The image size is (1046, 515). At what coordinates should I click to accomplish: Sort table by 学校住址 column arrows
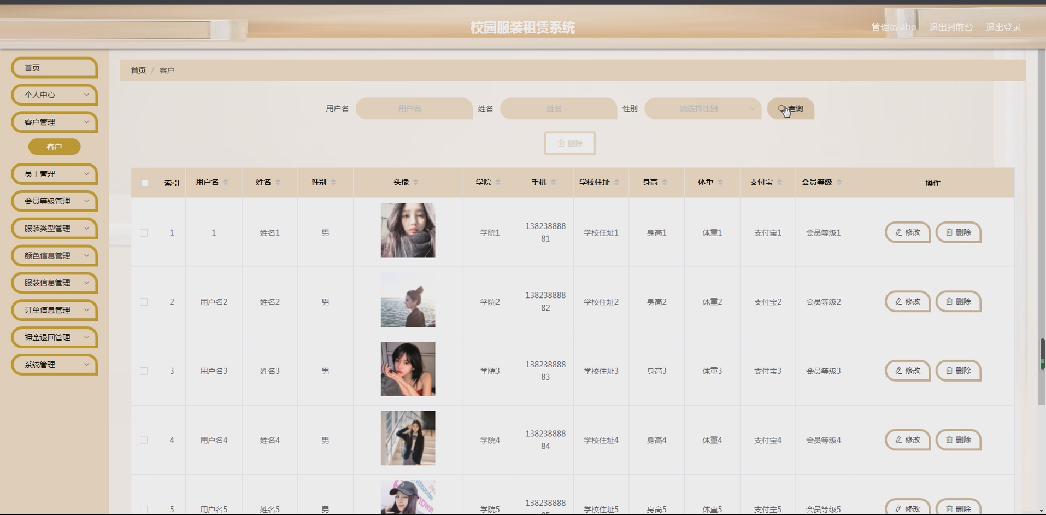(617, 183)
